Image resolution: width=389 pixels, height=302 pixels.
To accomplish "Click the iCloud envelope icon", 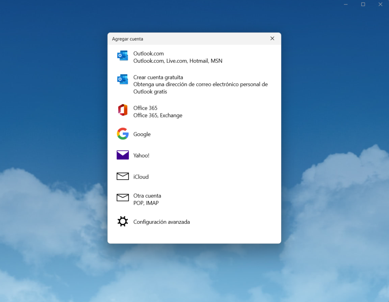I will (123, 176).
